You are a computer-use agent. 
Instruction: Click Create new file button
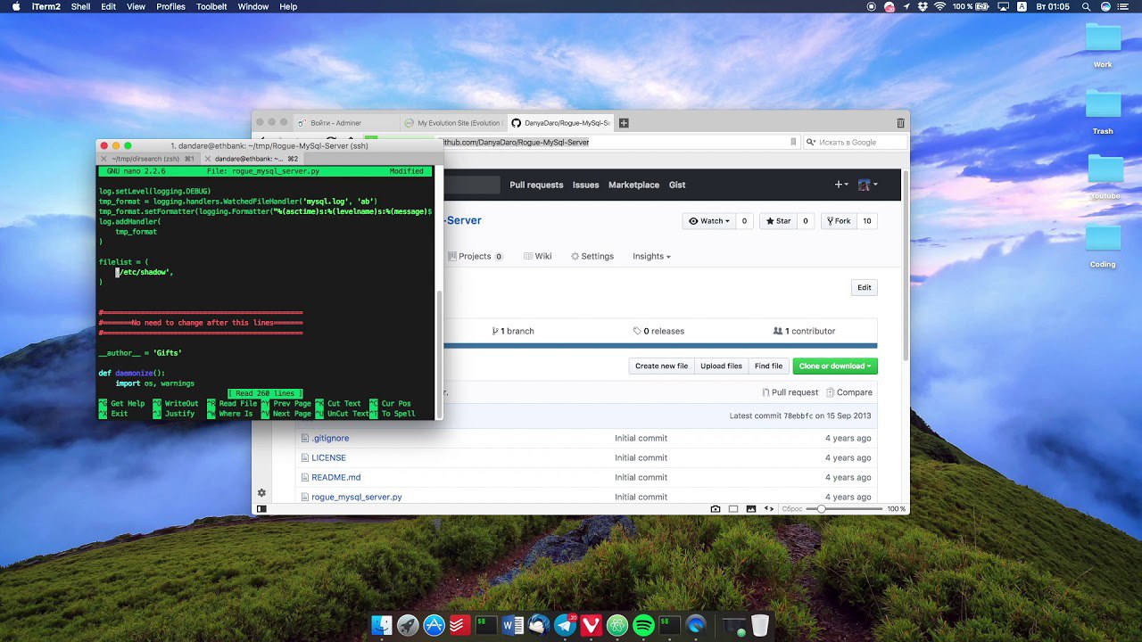click(661, 366)
